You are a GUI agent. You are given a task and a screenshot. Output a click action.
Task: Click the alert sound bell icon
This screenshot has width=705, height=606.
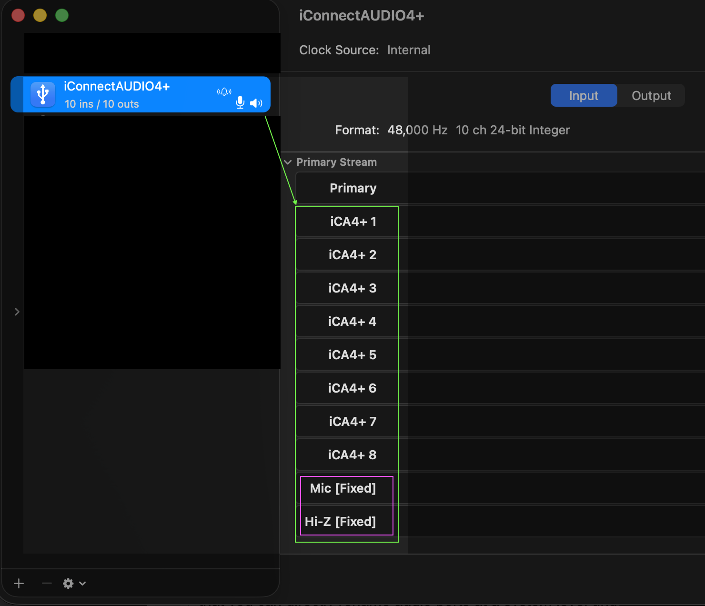[224, 91]
